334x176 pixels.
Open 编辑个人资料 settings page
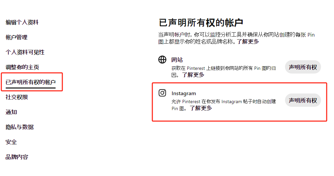(x=22, y=22)
